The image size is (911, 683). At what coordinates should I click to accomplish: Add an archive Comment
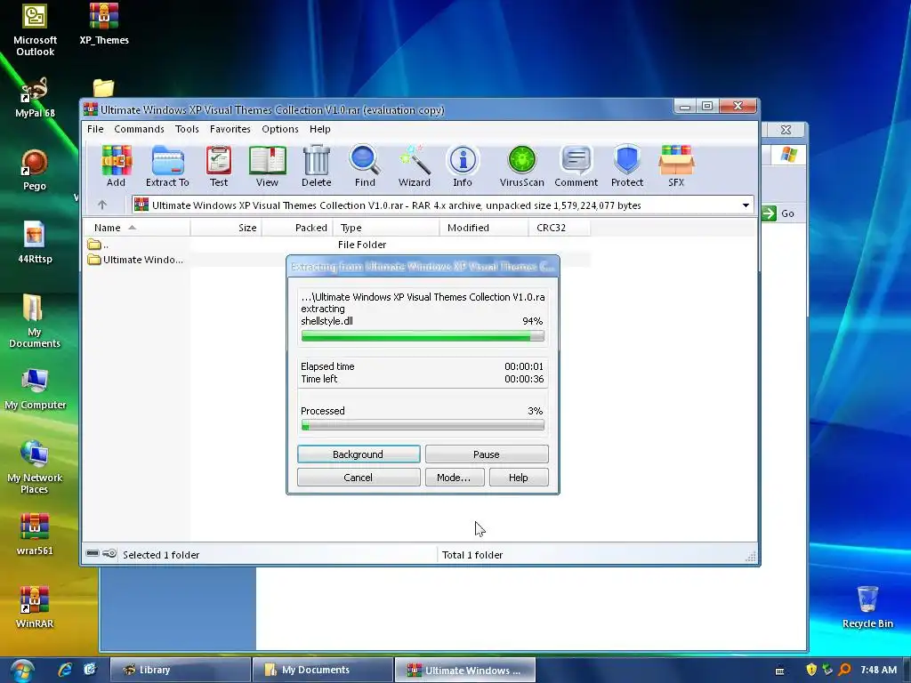576,166
